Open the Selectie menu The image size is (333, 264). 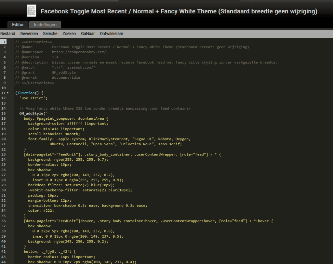point(50,33)
